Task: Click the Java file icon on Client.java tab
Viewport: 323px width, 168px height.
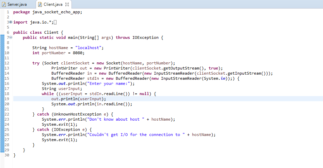Action: click(x=40, y=4)
